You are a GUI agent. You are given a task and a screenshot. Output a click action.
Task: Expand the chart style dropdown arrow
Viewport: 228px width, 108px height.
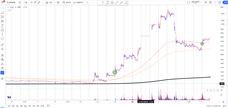[42, 2]
